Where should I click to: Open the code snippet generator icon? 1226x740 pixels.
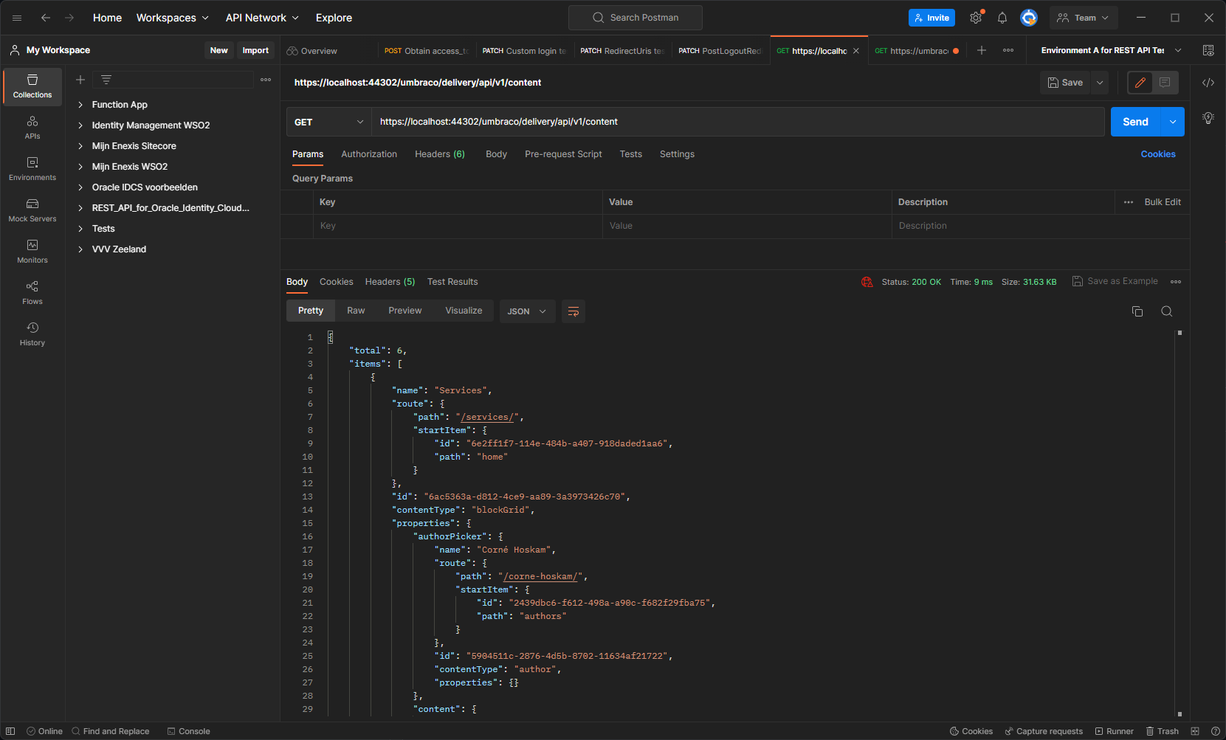tap(1208, 83)
